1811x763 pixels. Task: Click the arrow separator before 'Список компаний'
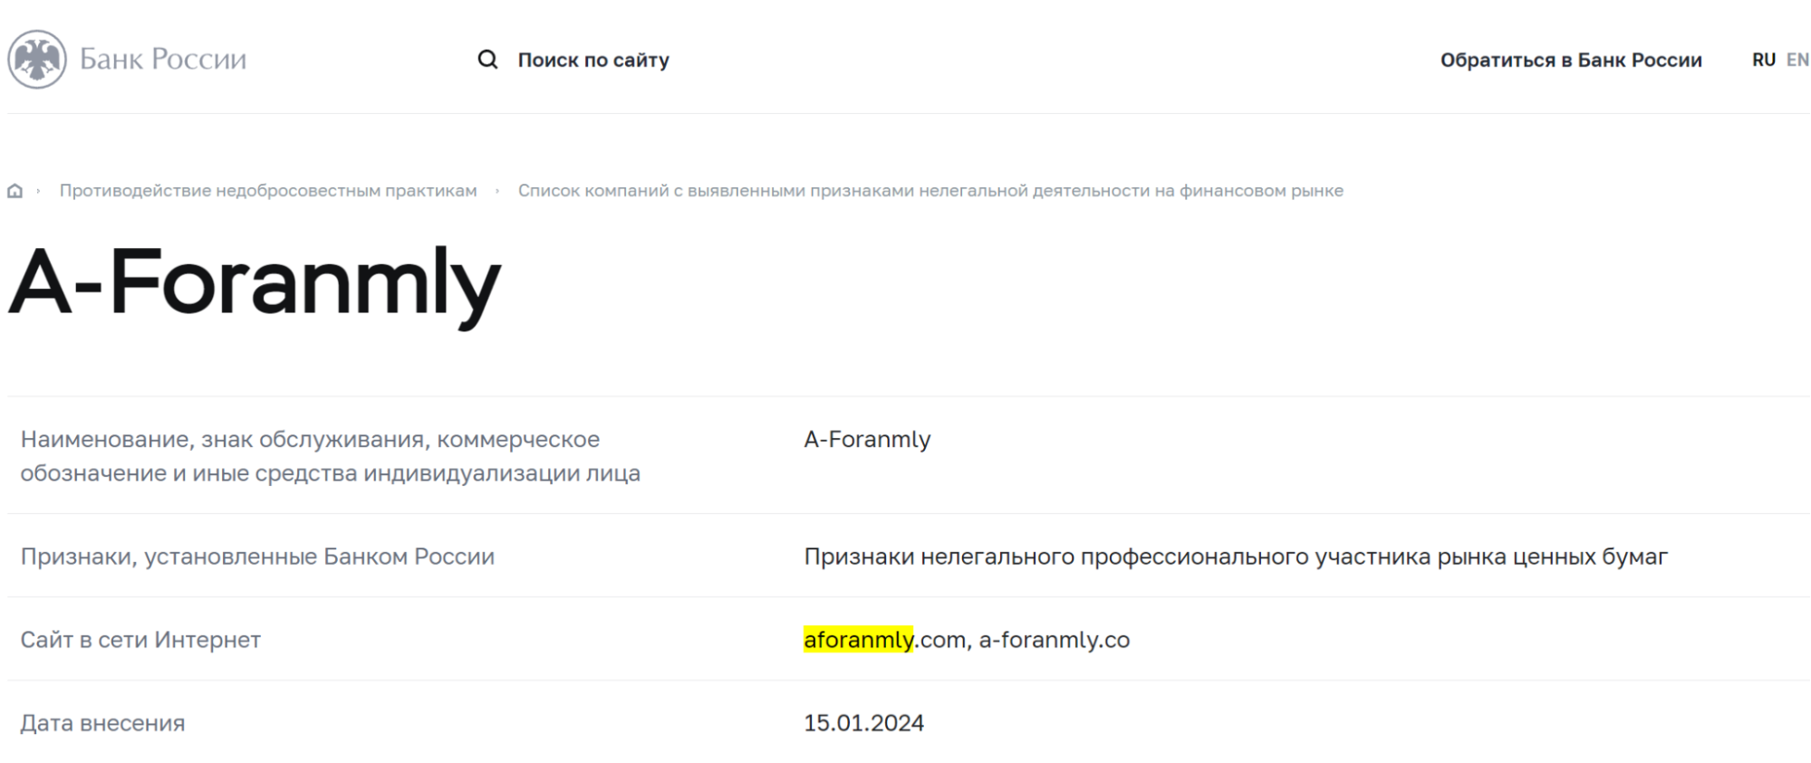[x=497, y=191]
